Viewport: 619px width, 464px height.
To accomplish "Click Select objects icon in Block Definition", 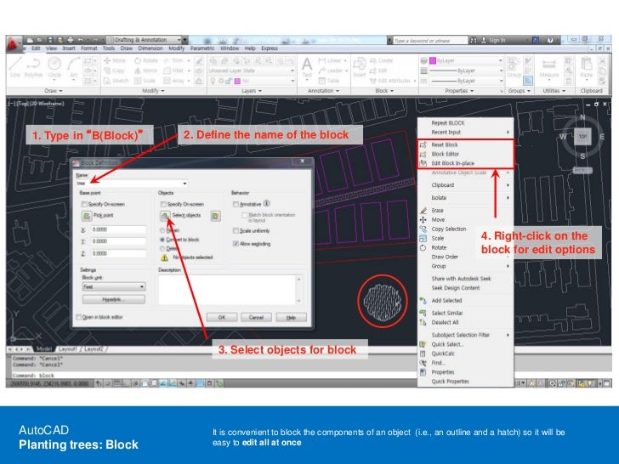I will pos(165,216).
